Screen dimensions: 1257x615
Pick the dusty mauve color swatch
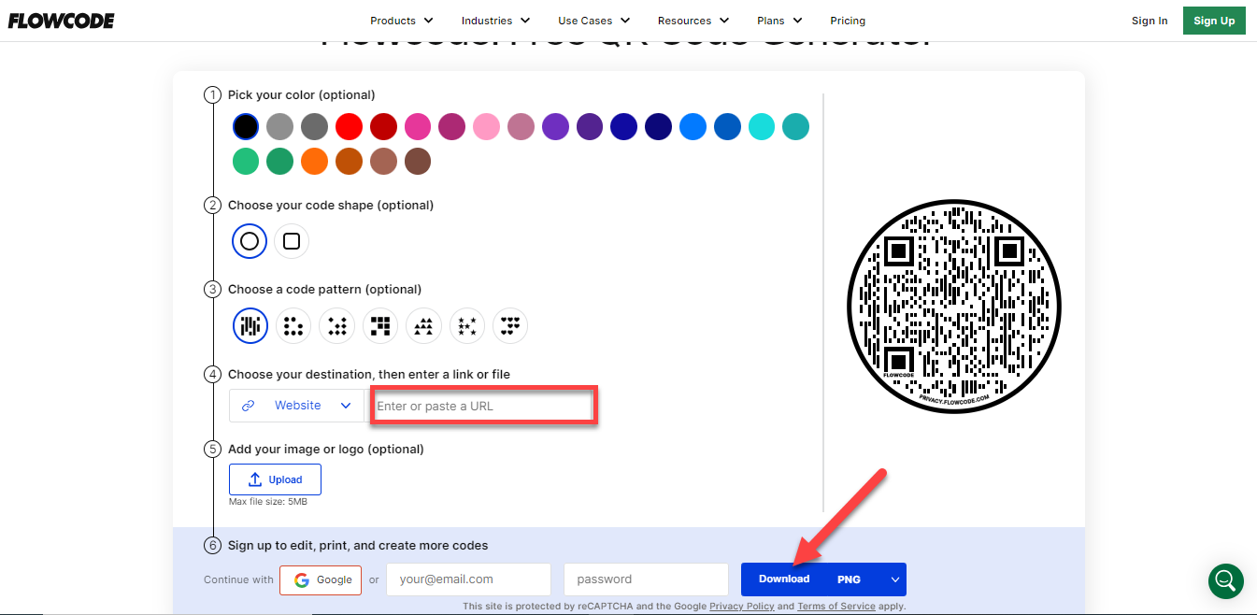(521, 126)
